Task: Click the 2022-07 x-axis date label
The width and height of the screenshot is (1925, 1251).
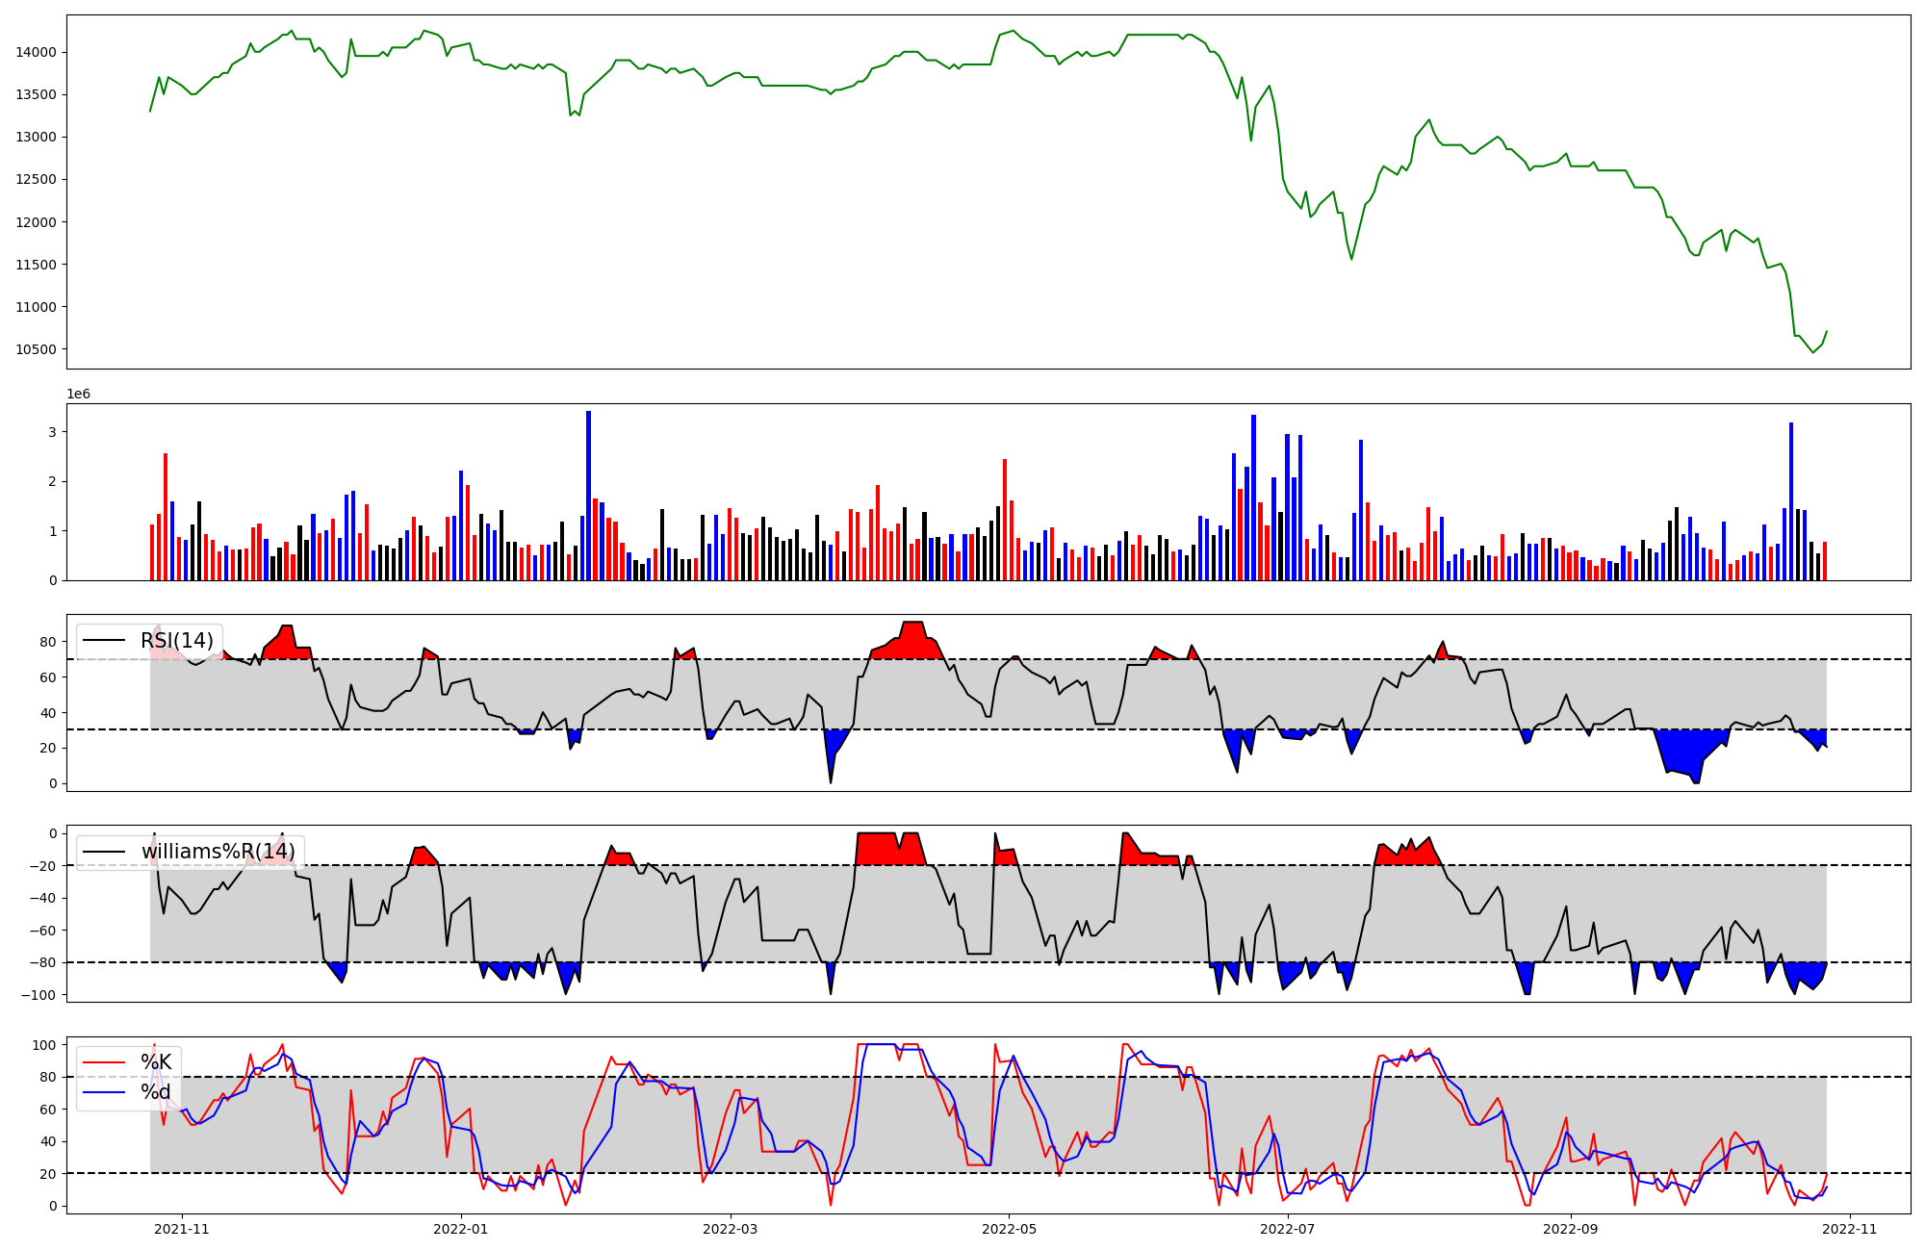Action: click(x=1288, y=1229)
